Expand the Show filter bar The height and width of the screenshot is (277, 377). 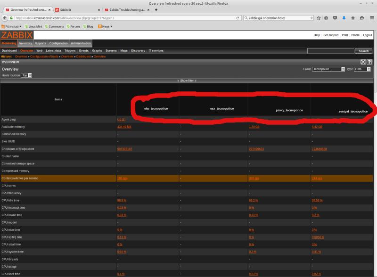(x=187, y=81)
